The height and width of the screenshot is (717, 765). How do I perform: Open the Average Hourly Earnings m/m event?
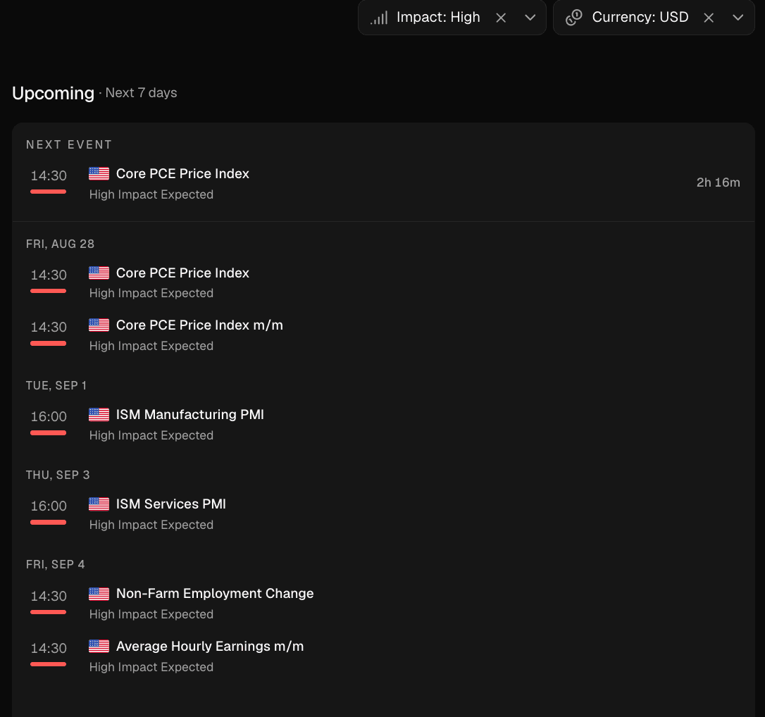pyautogui.click(x=210, y=647)
